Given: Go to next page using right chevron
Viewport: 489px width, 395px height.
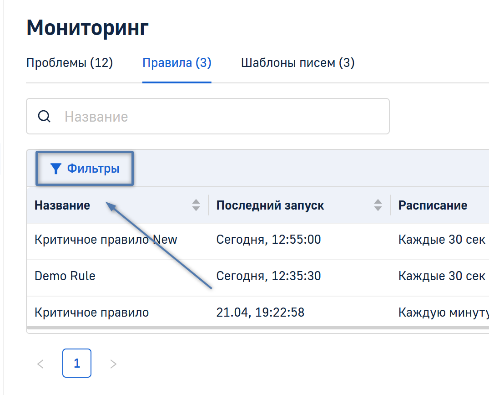Looking at the screenshot, I should coord(113,364).
